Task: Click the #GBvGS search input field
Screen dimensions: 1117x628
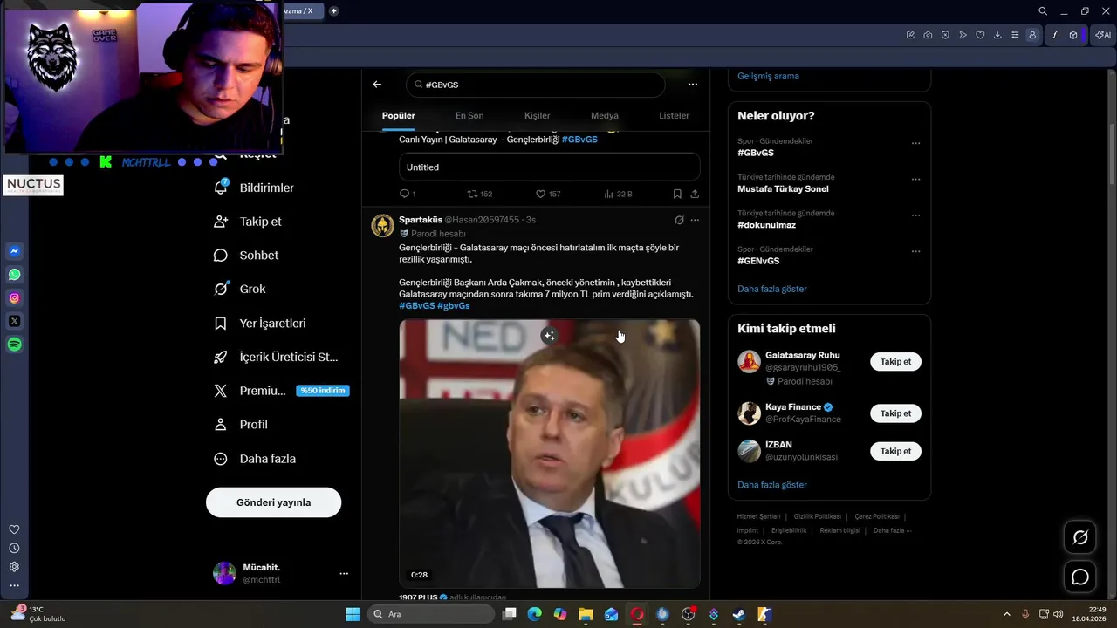Action: point(535,85)
